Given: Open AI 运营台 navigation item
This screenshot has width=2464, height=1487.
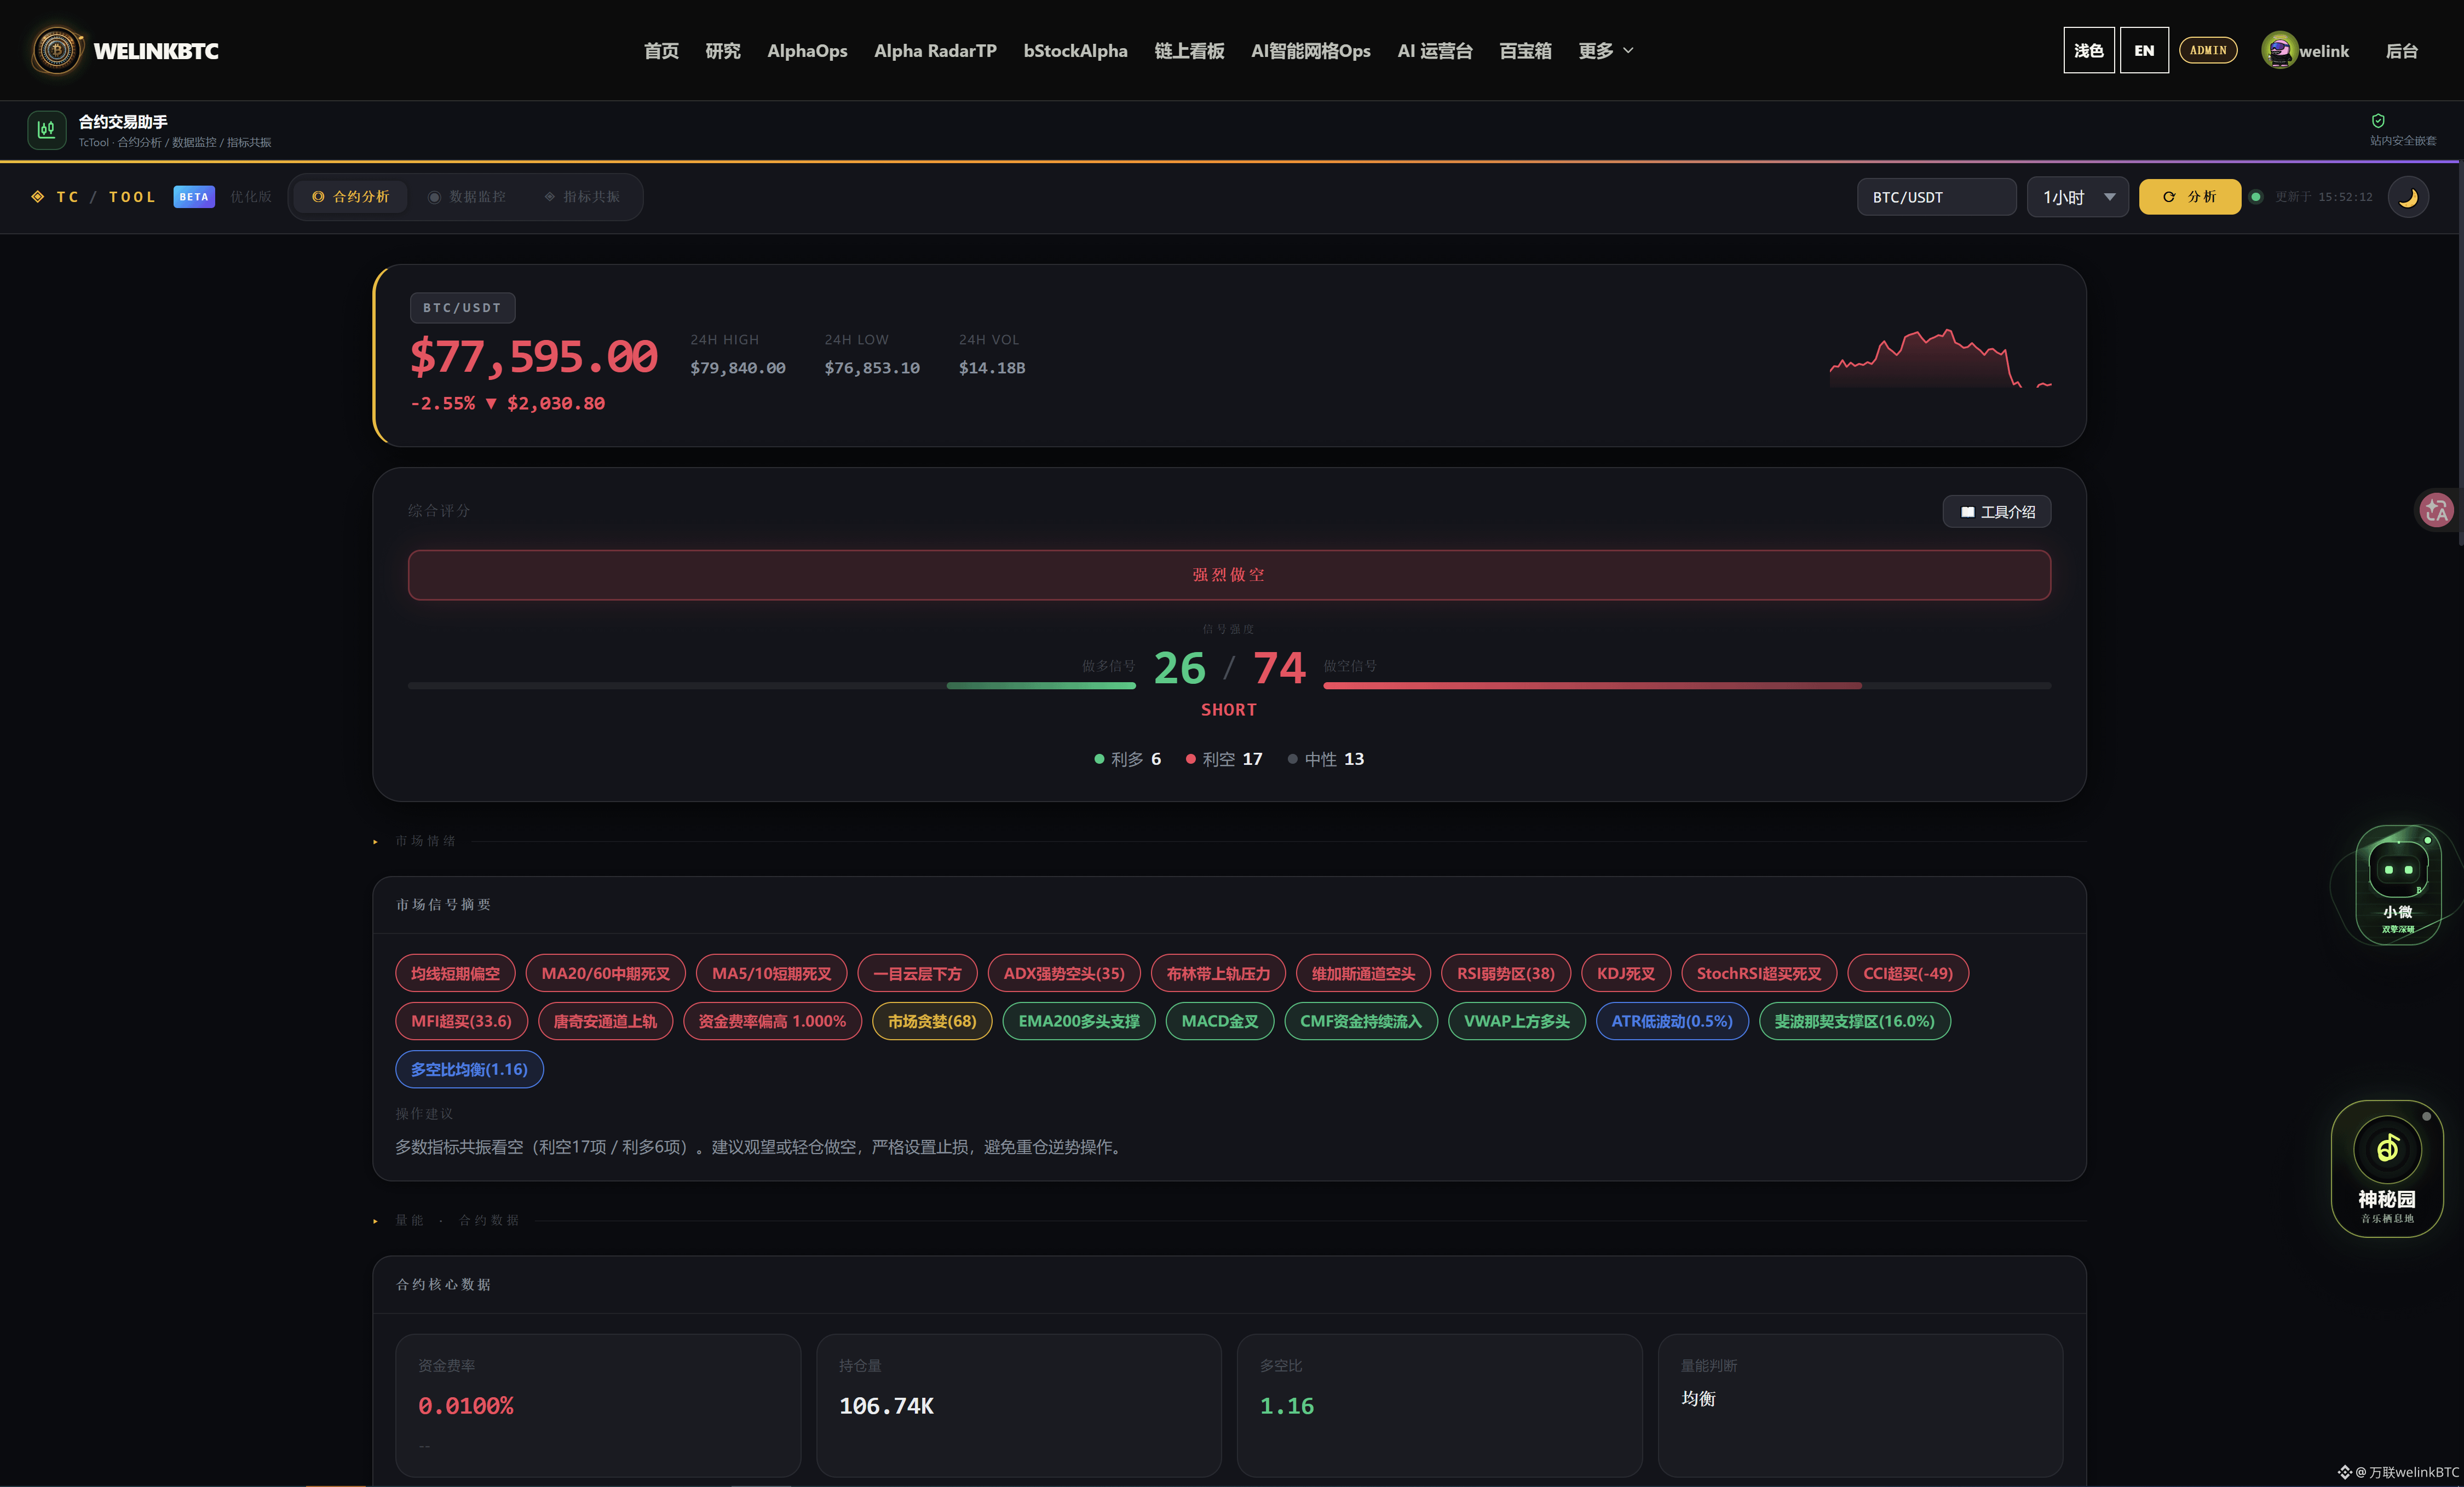Looking at the screenshot, I should tap(1434, 51).
